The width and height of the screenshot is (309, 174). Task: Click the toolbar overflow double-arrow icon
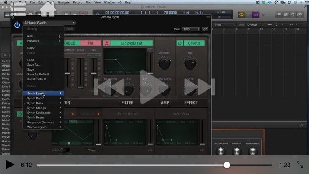pyautogui.click(x=263, y=14)
